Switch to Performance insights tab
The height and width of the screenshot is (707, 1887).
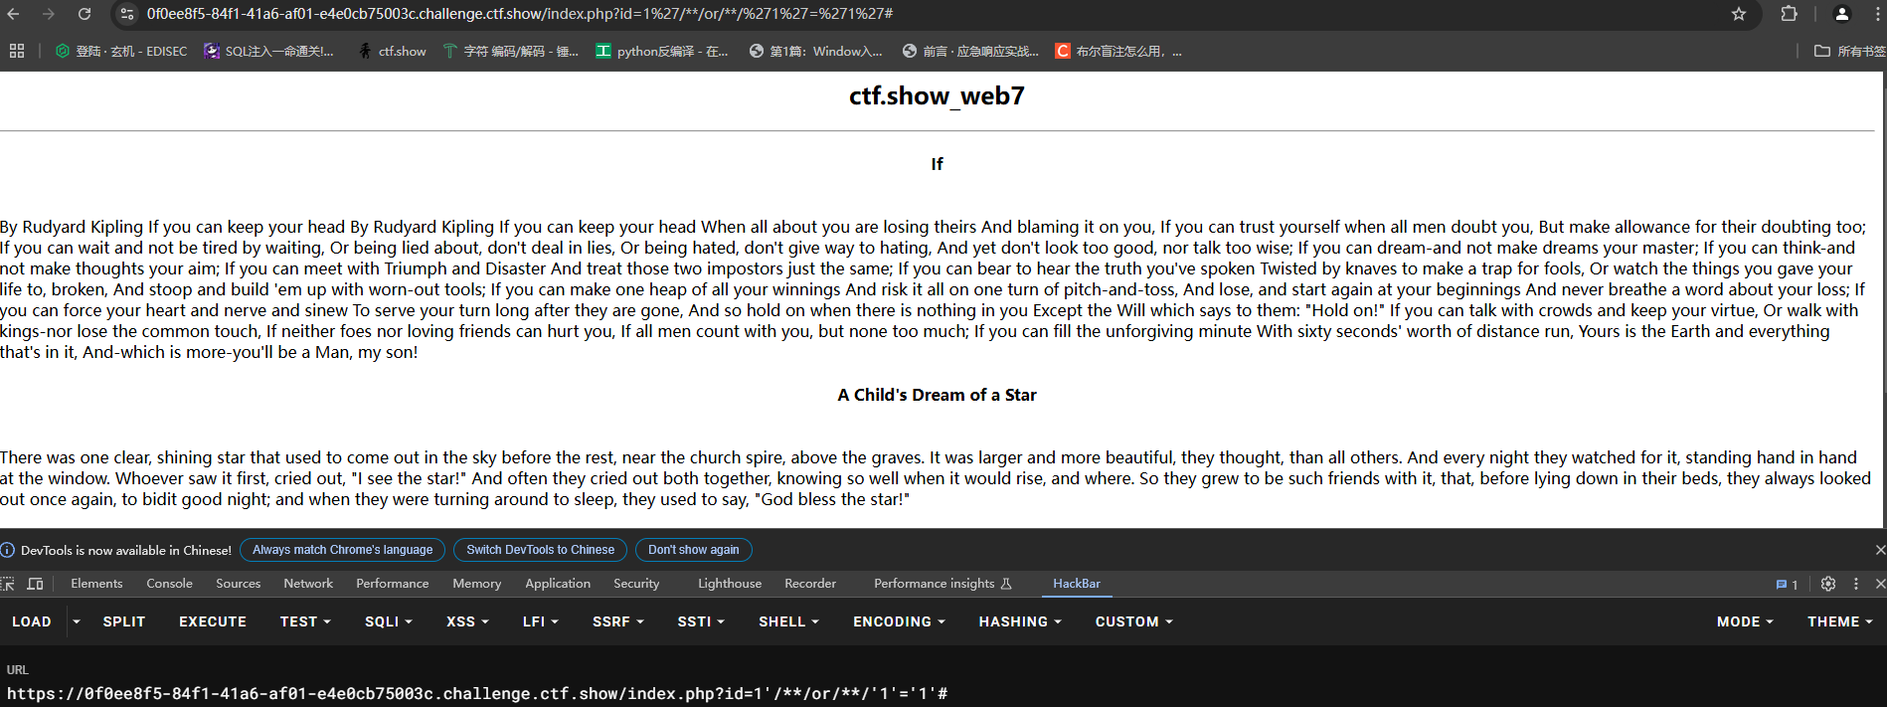(x=943, y=584)
